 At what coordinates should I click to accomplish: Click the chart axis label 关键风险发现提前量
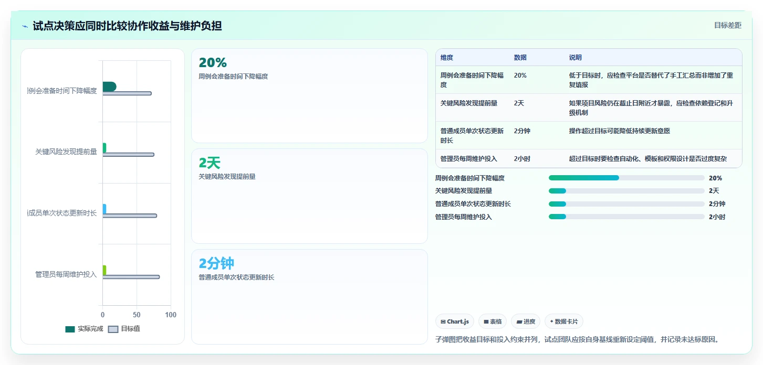click(66, 152)
